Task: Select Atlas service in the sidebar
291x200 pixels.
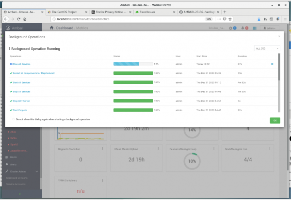Action: click(x=13, y=132)
